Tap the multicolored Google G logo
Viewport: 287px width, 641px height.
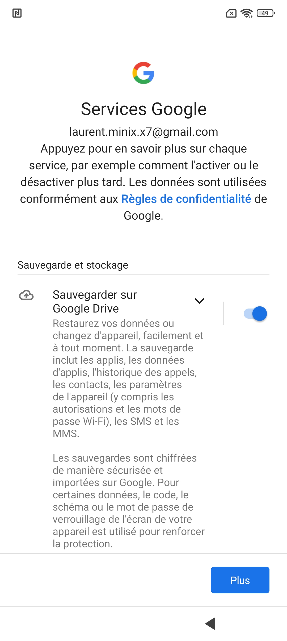tap(143, 73)
